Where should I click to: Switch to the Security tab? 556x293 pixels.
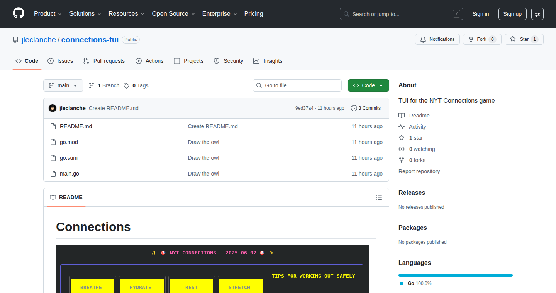229,61
